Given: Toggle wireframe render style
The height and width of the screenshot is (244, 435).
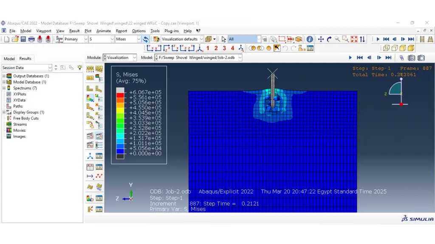Looking at the screenshot, I should point(386,48).
